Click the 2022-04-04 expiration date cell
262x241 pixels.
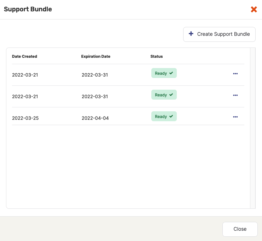pos(95,118)
